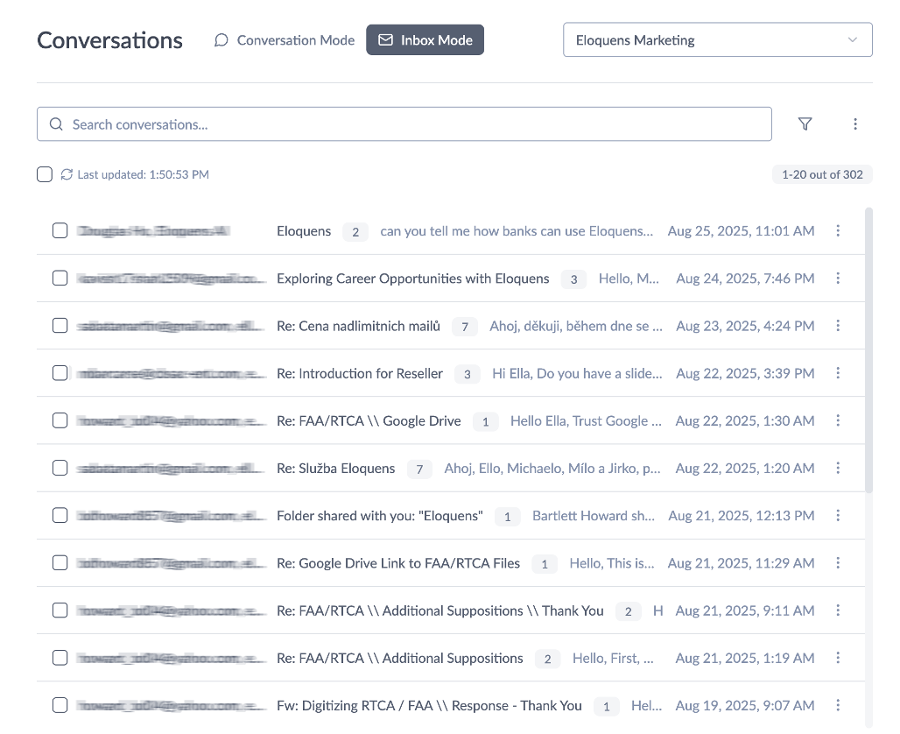Tick checkbox for Služba Eloquens row
This screenshot has width=900, height=734.
click(x=60, y=468)
